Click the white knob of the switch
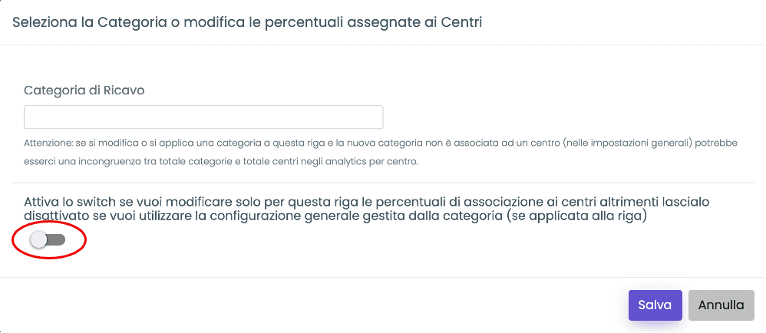 (39, 240)
